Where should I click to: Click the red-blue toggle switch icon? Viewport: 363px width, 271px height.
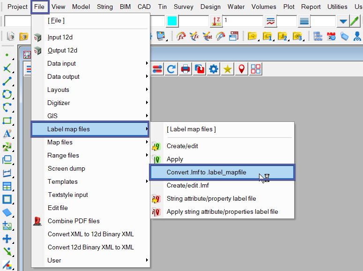tap(157, 69)
